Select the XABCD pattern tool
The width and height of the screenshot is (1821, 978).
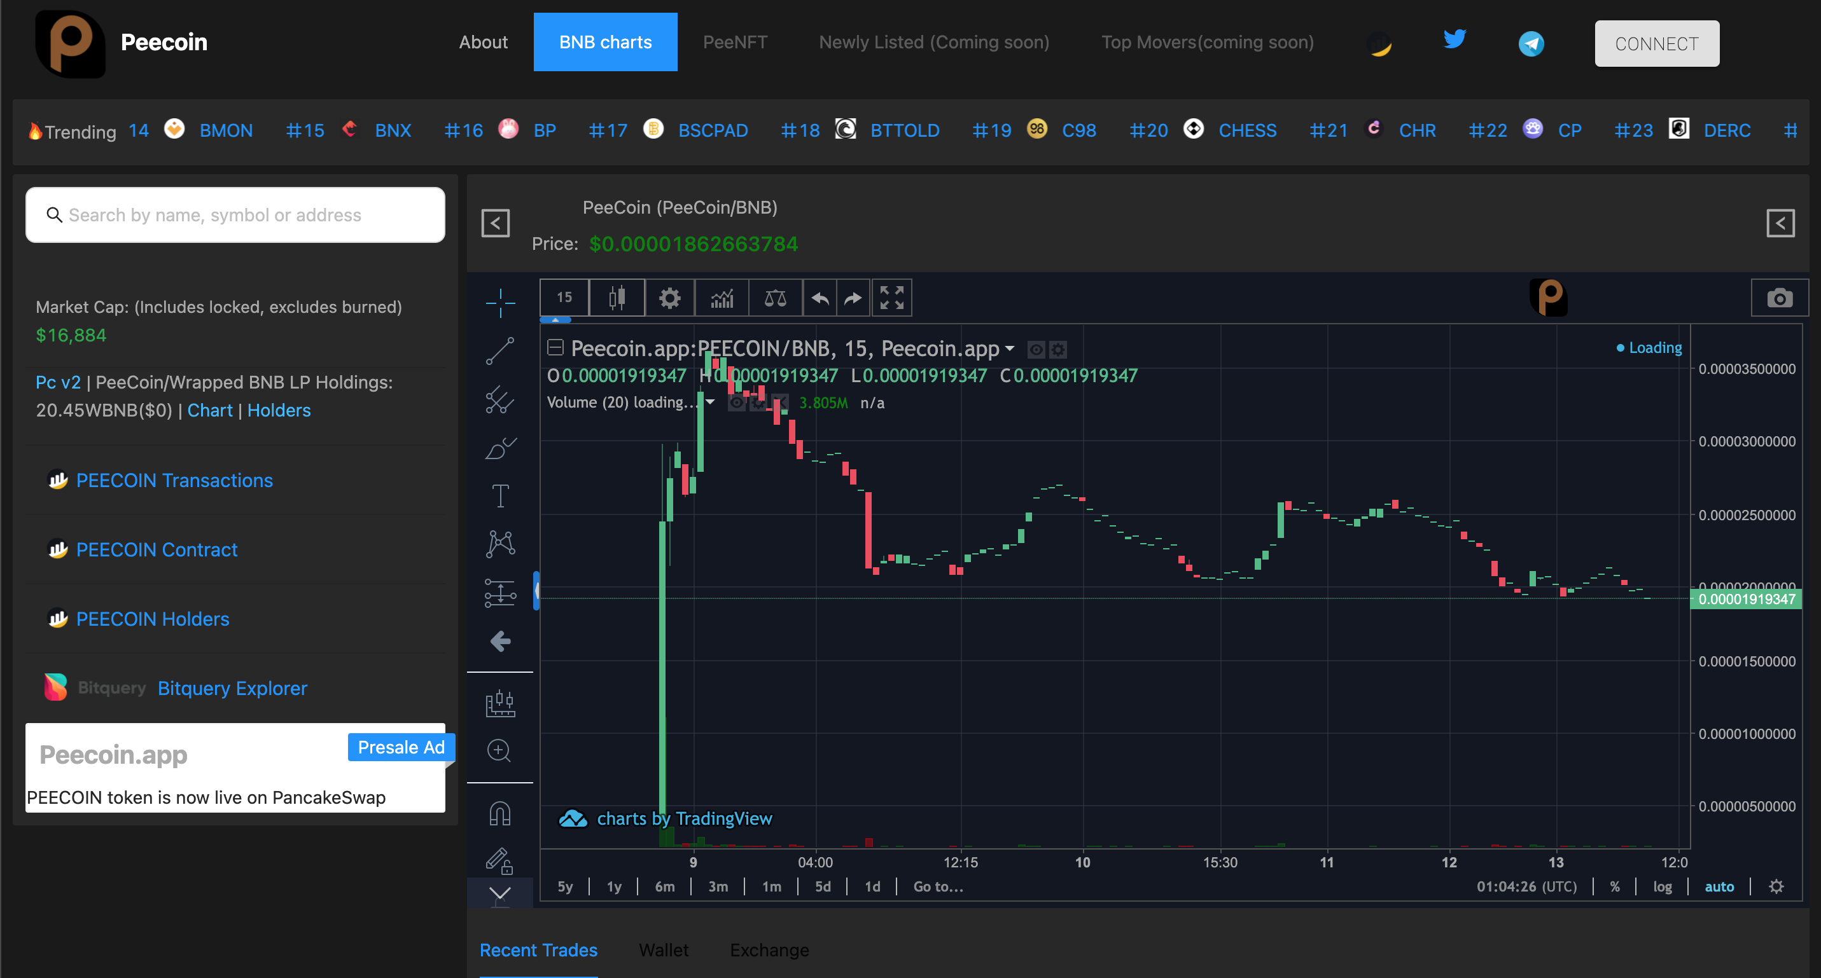(x=499, y=544)
